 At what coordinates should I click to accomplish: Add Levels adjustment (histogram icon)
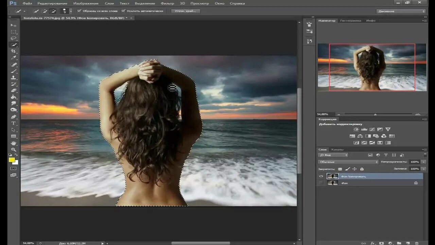pos(364,129)
